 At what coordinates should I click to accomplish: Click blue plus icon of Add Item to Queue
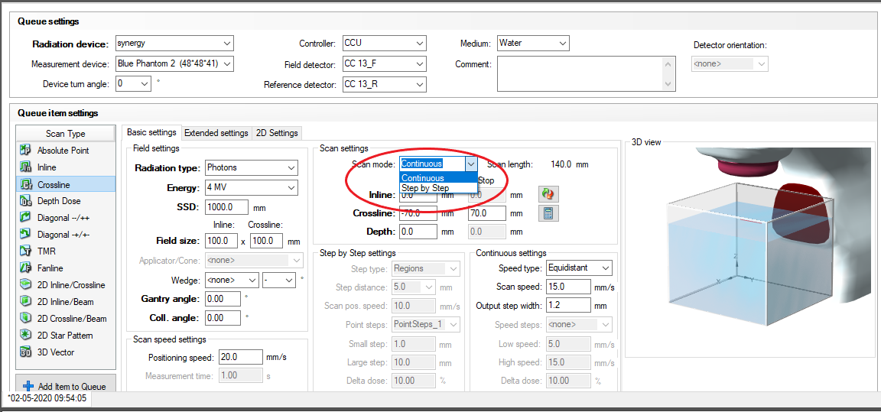pos(28,386)
